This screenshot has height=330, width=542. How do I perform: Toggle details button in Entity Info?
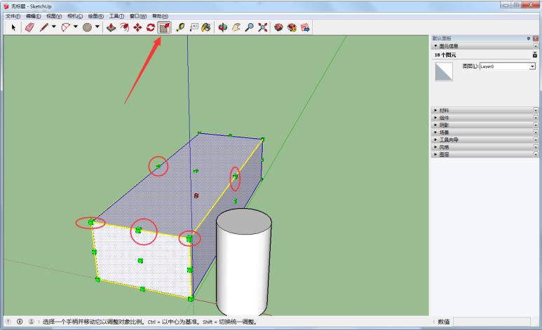coord(535,54)
